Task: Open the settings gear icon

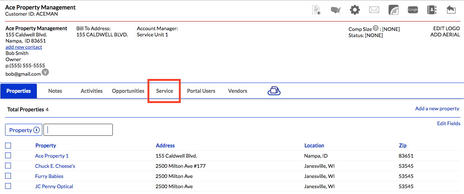Action: (355, 10)
